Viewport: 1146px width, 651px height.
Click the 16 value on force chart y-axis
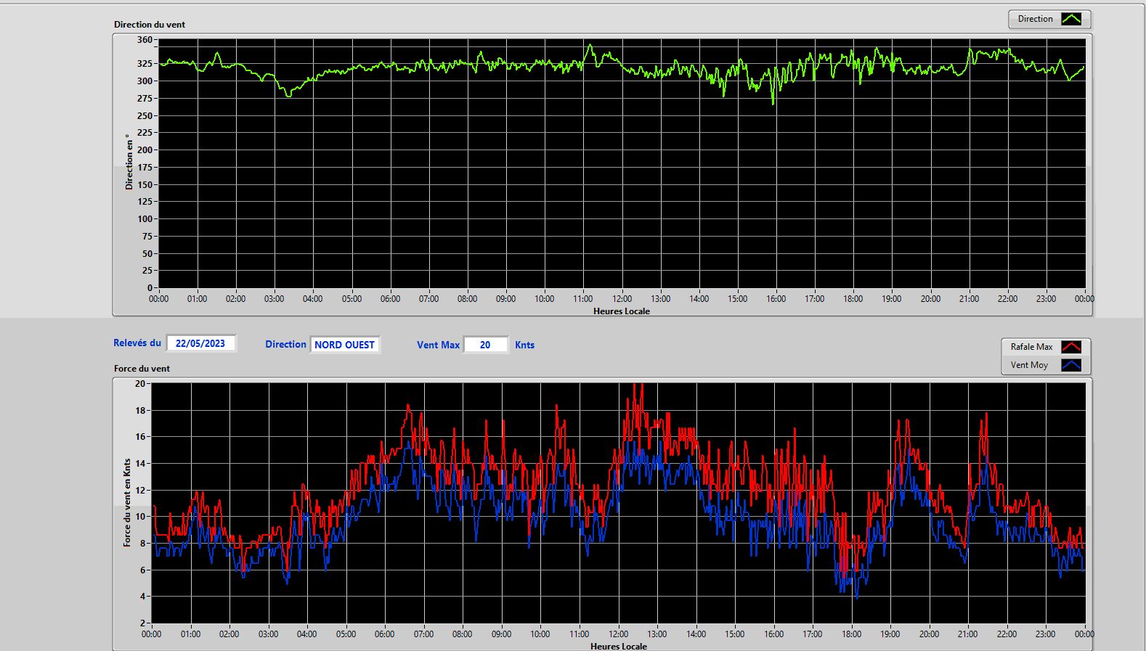click(x=140, y=437)
